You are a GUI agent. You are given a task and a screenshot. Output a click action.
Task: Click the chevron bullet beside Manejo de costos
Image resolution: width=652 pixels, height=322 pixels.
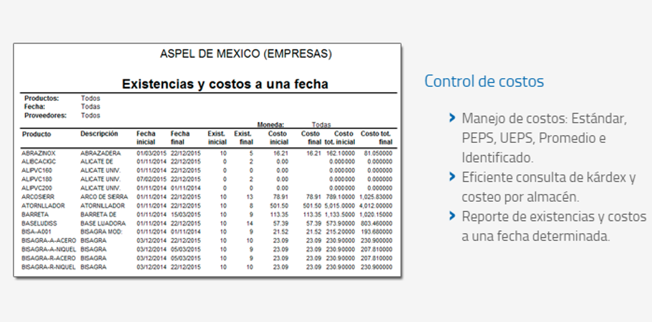click(452, 118)
